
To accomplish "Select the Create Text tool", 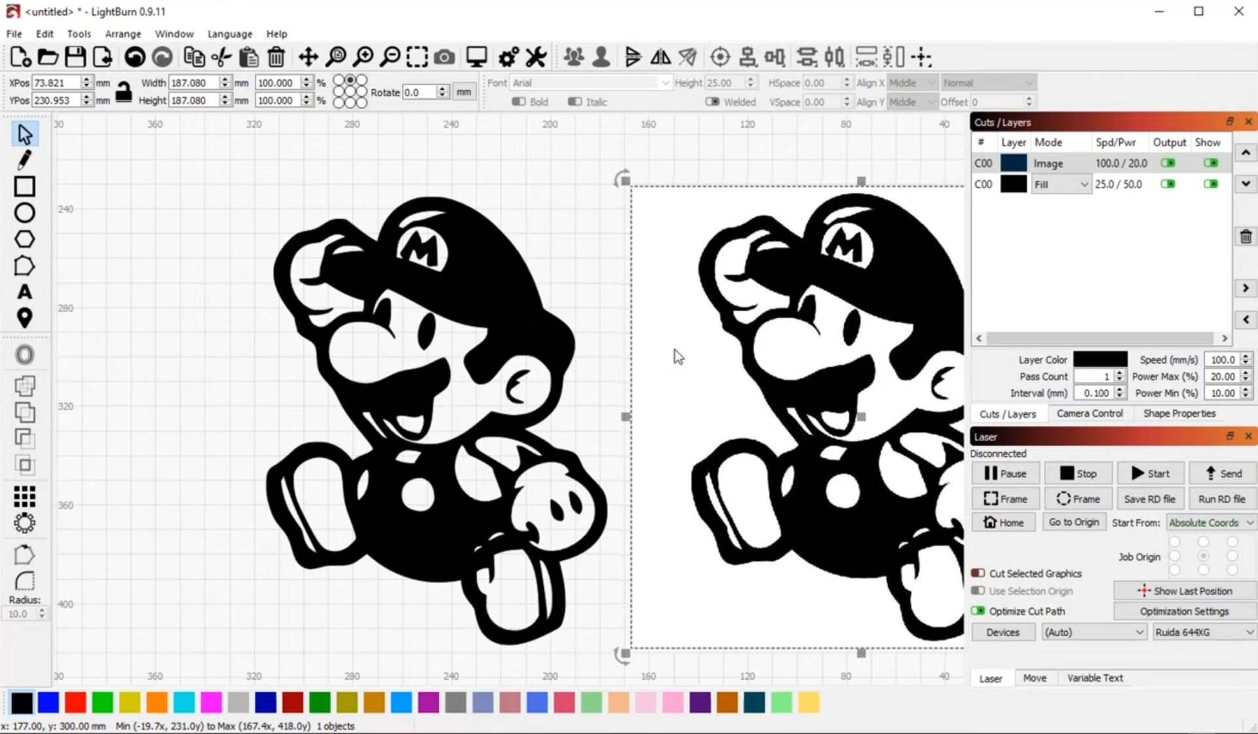I will (24, 292).
